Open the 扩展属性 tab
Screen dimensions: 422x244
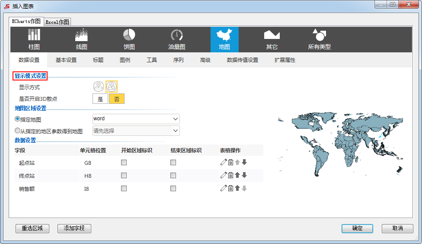tap(285, 60)
